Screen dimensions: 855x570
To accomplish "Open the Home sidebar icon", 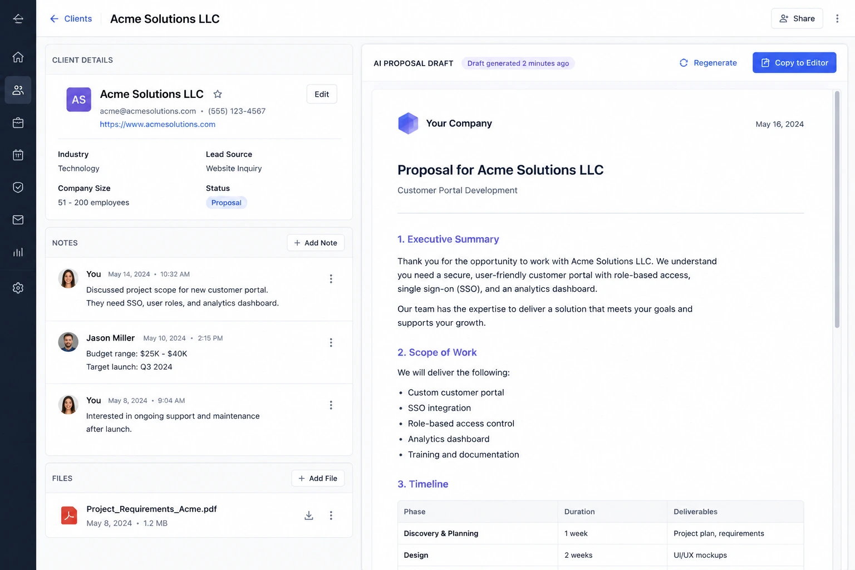I will point(18,57).
